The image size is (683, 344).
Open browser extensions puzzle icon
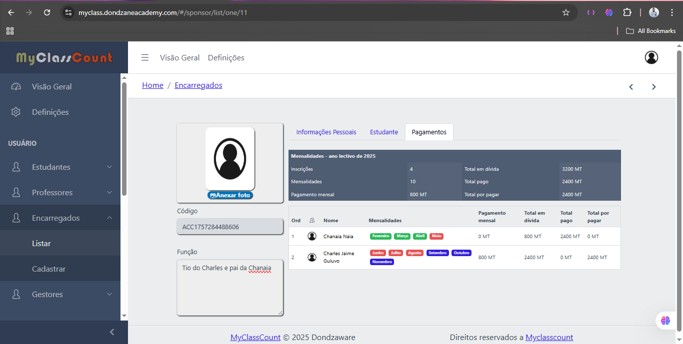click(627, 12)
